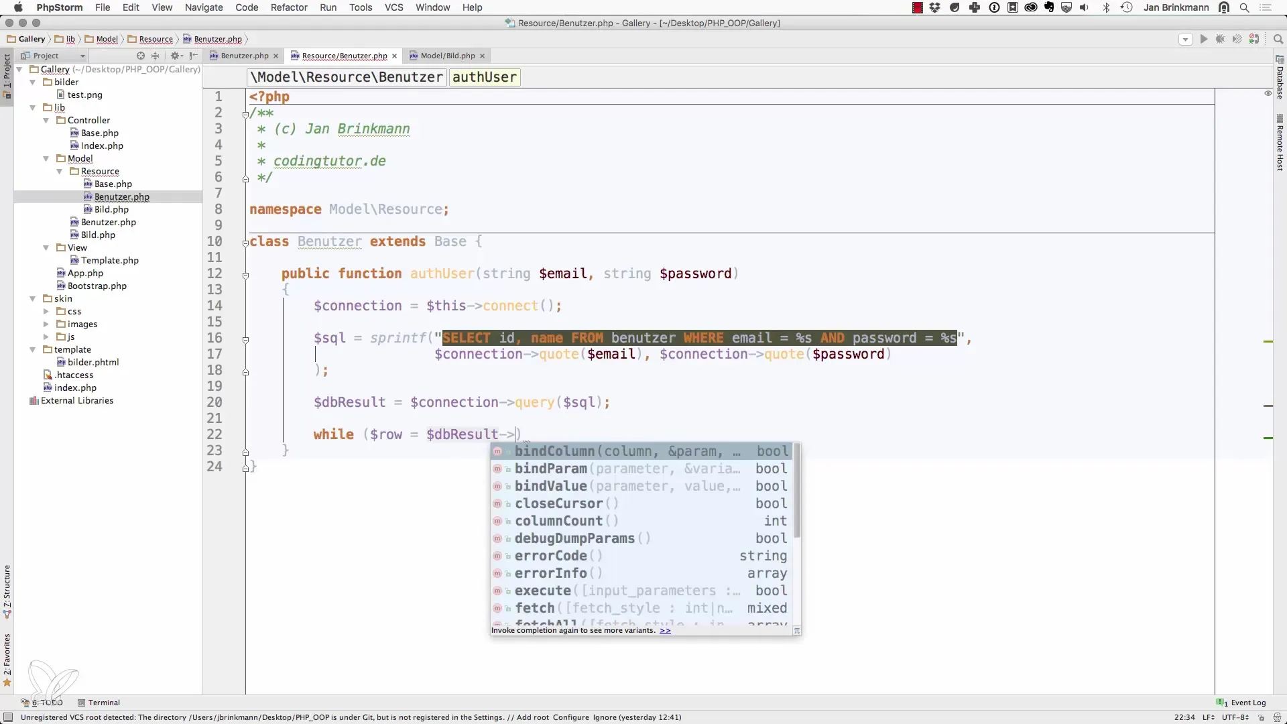
Task: Toggle the Database tool window strip
Action: pos(1280,78)
